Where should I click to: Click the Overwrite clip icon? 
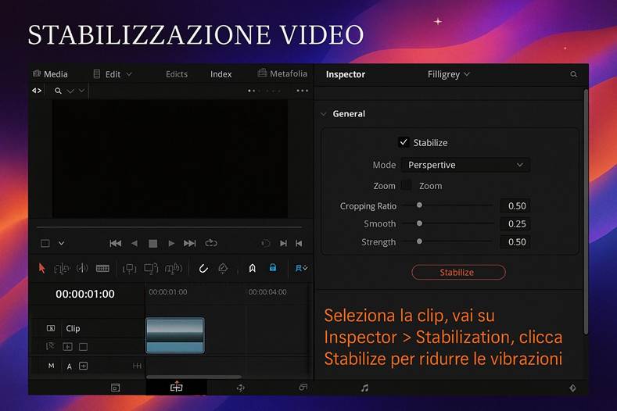coord(151,269)
